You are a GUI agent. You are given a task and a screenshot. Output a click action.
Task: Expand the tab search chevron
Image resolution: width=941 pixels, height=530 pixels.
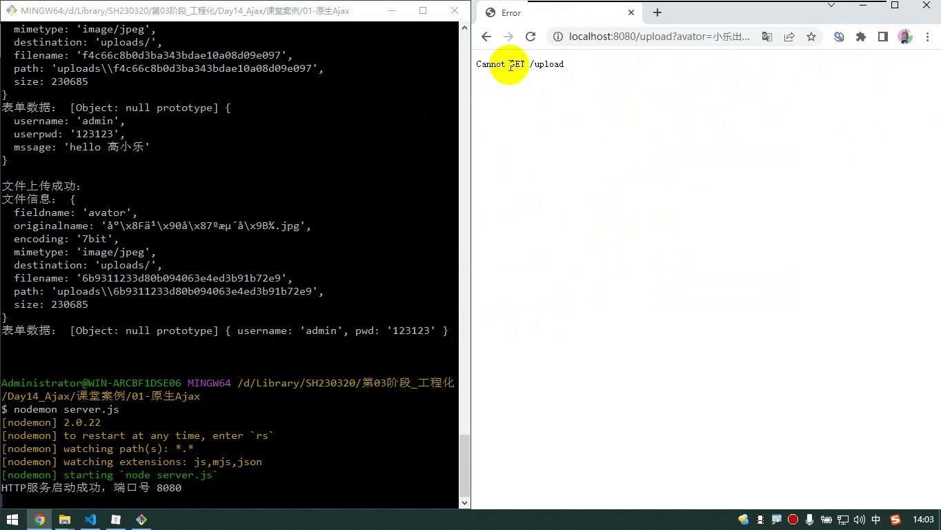point(831,5)
